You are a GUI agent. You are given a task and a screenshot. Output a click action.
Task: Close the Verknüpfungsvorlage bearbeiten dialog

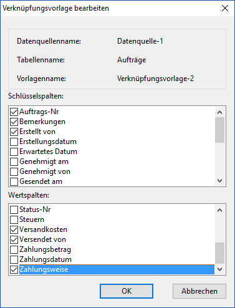click(x=225, y=8)
